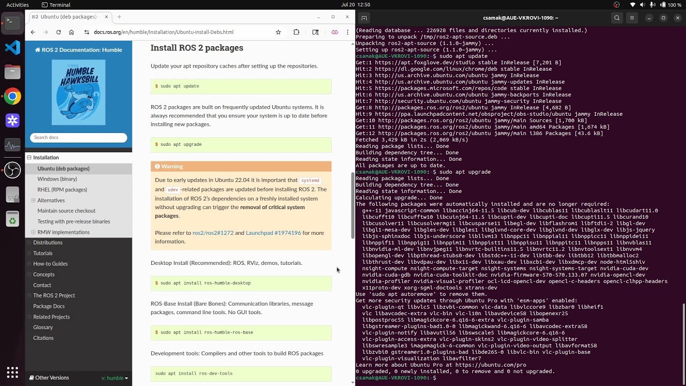Image resolution: width=686 pixels, height=386 pixels.
Task: Collapse the Installation section in the sidebar
Action: [x=29, y=158]
